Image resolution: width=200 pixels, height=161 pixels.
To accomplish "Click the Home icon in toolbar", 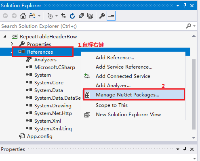I will [x=23, y=16].
